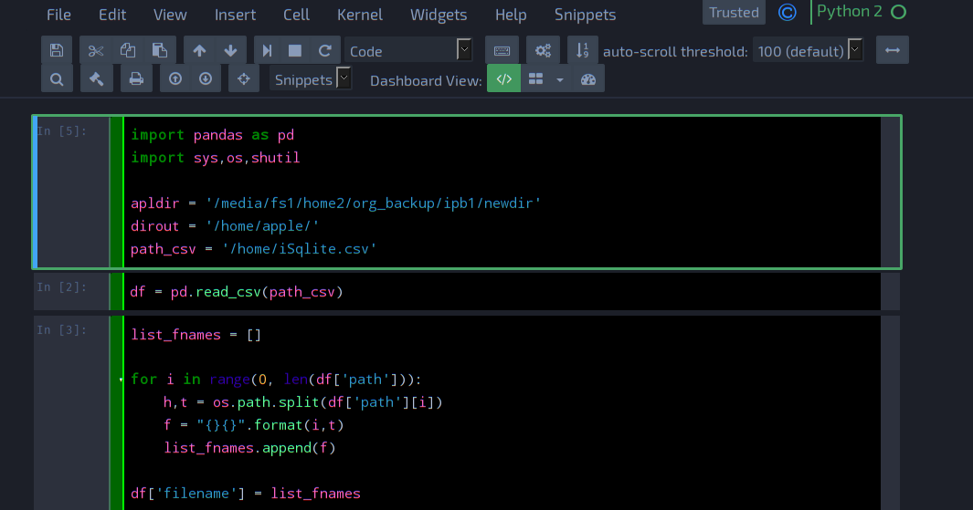Click the os.path.split code line
Image resolution: width=973 pixels, height=510 pixels.
point(302,402)
